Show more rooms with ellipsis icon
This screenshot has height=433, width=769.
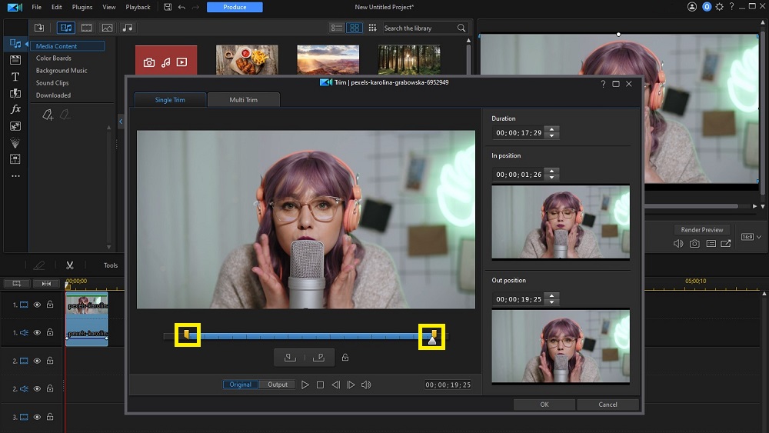click(15, 176)
